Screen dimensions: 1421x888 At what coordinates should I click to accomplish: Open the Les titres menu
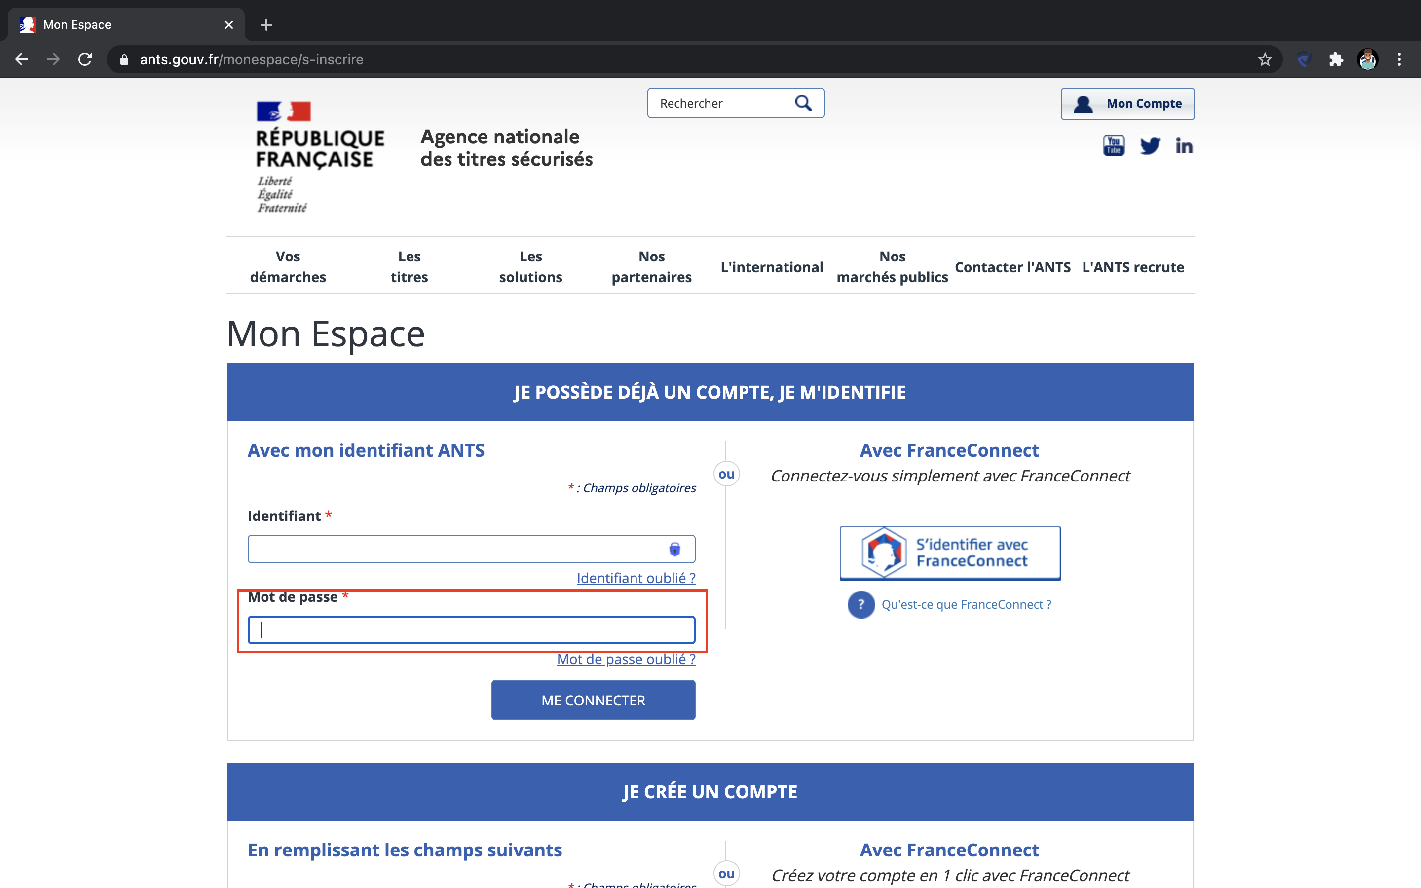[x=409, y=266]
